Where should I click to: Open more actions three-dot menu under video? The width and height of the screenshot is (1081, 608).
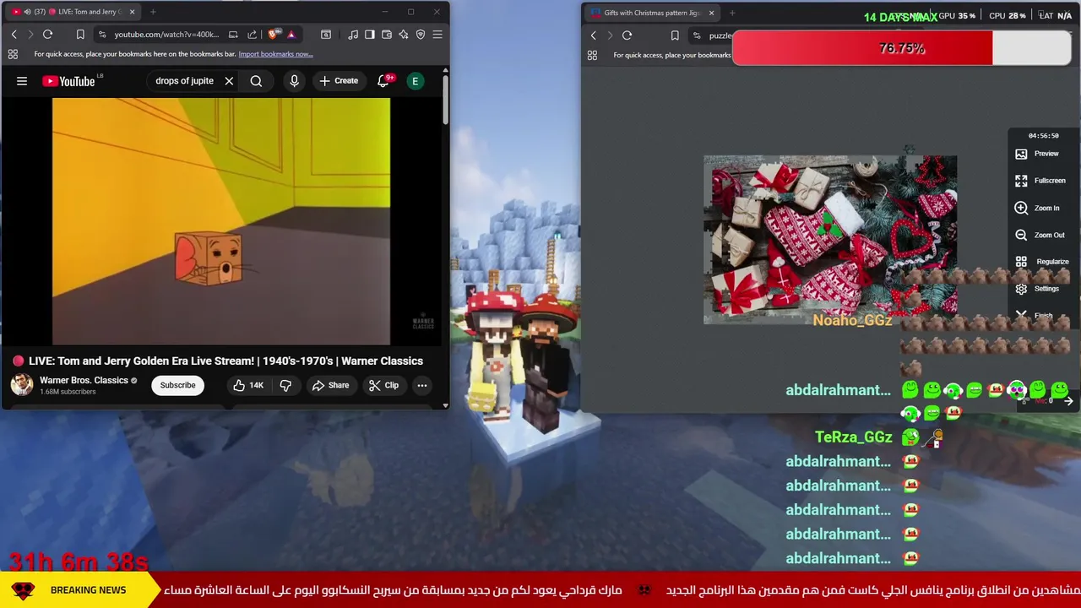421,385
